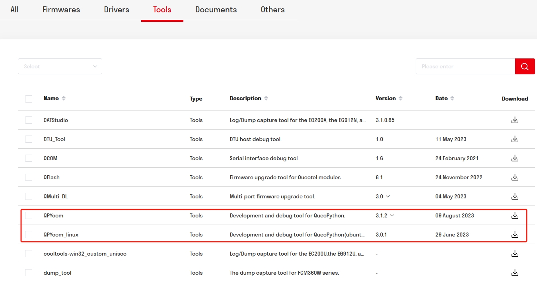Click the QPYcom_linux name
537x285 pixels.
(x=61, y=235)
